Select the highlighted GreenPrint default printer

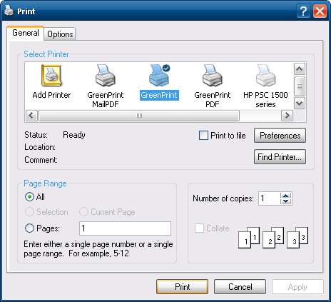click(159, 76)
